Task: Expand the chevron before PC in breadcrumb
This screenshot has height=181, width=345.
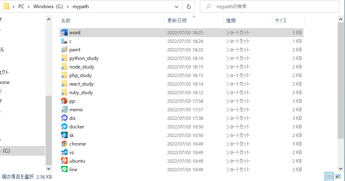Action: 13,7
